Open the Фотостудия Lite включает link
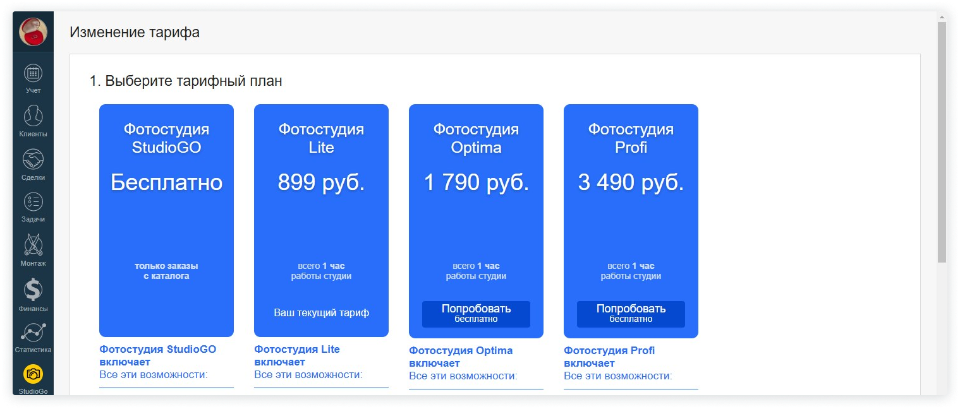The width and height of the screenshot is (960, 409). [x=296, y=355]
